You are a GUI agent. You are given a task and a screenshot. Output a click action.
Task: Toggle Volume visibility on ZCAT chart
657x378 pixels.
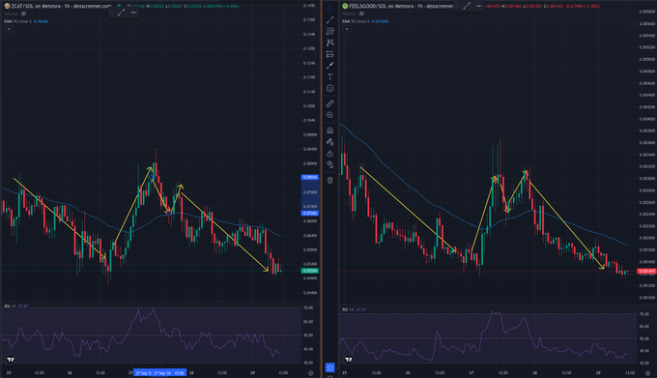23,14
